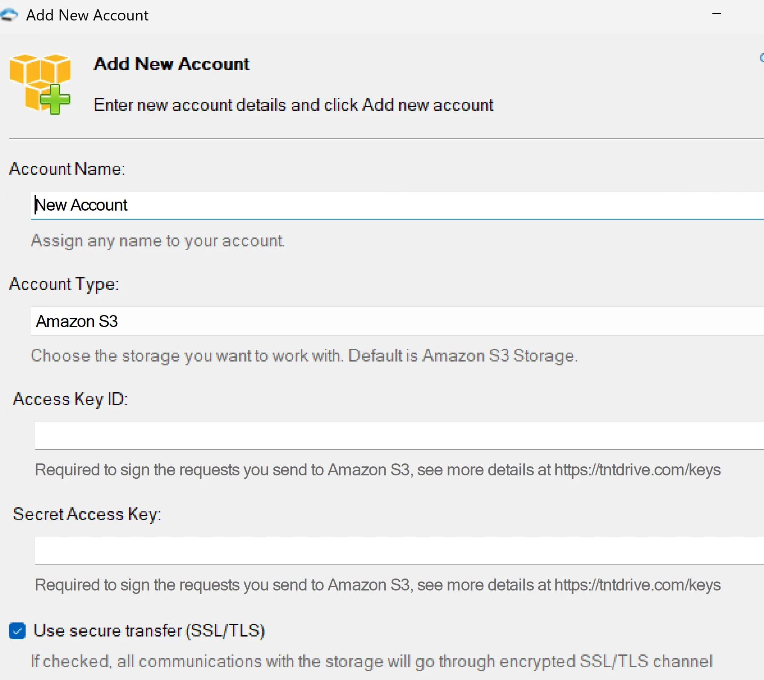The width and height of the screenshot is (764, 680).
Task: Click the 'Secret Access Key:' label
Action: (x=87, y=514)
